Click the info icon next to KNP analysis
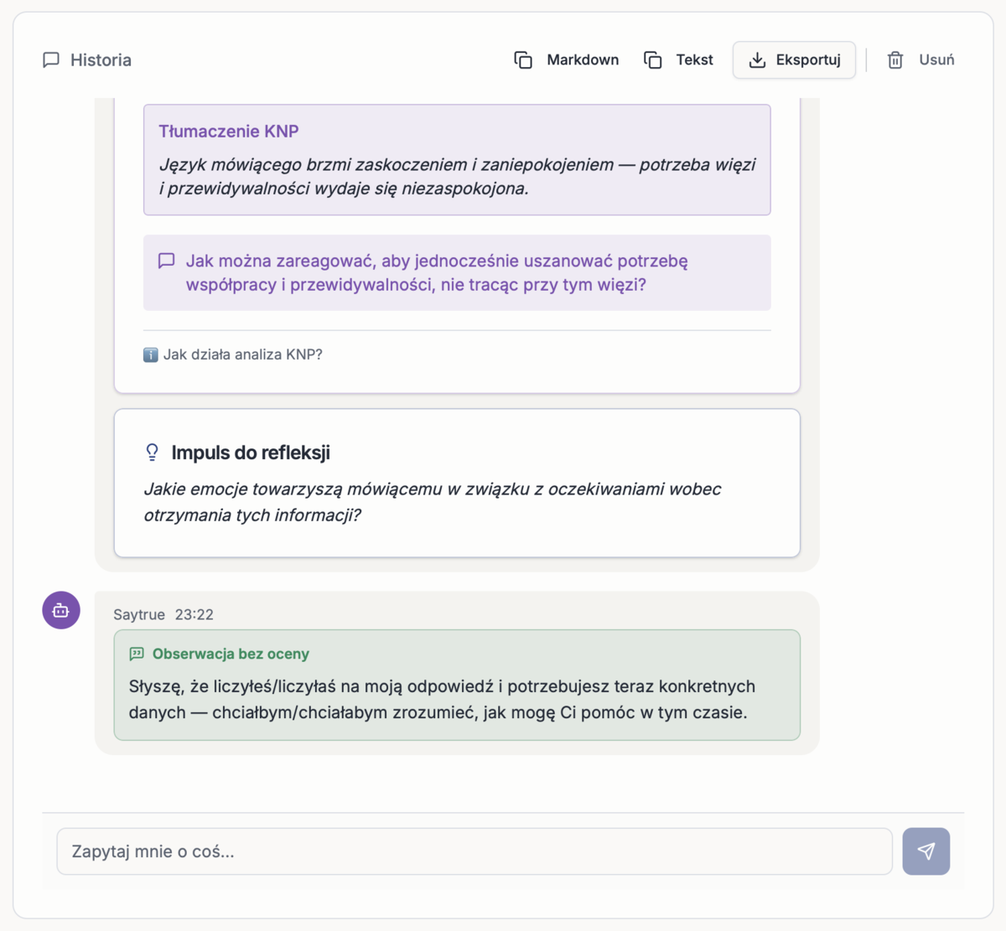The height and width of the screenshot is (931, 1006). pos(151,354)
